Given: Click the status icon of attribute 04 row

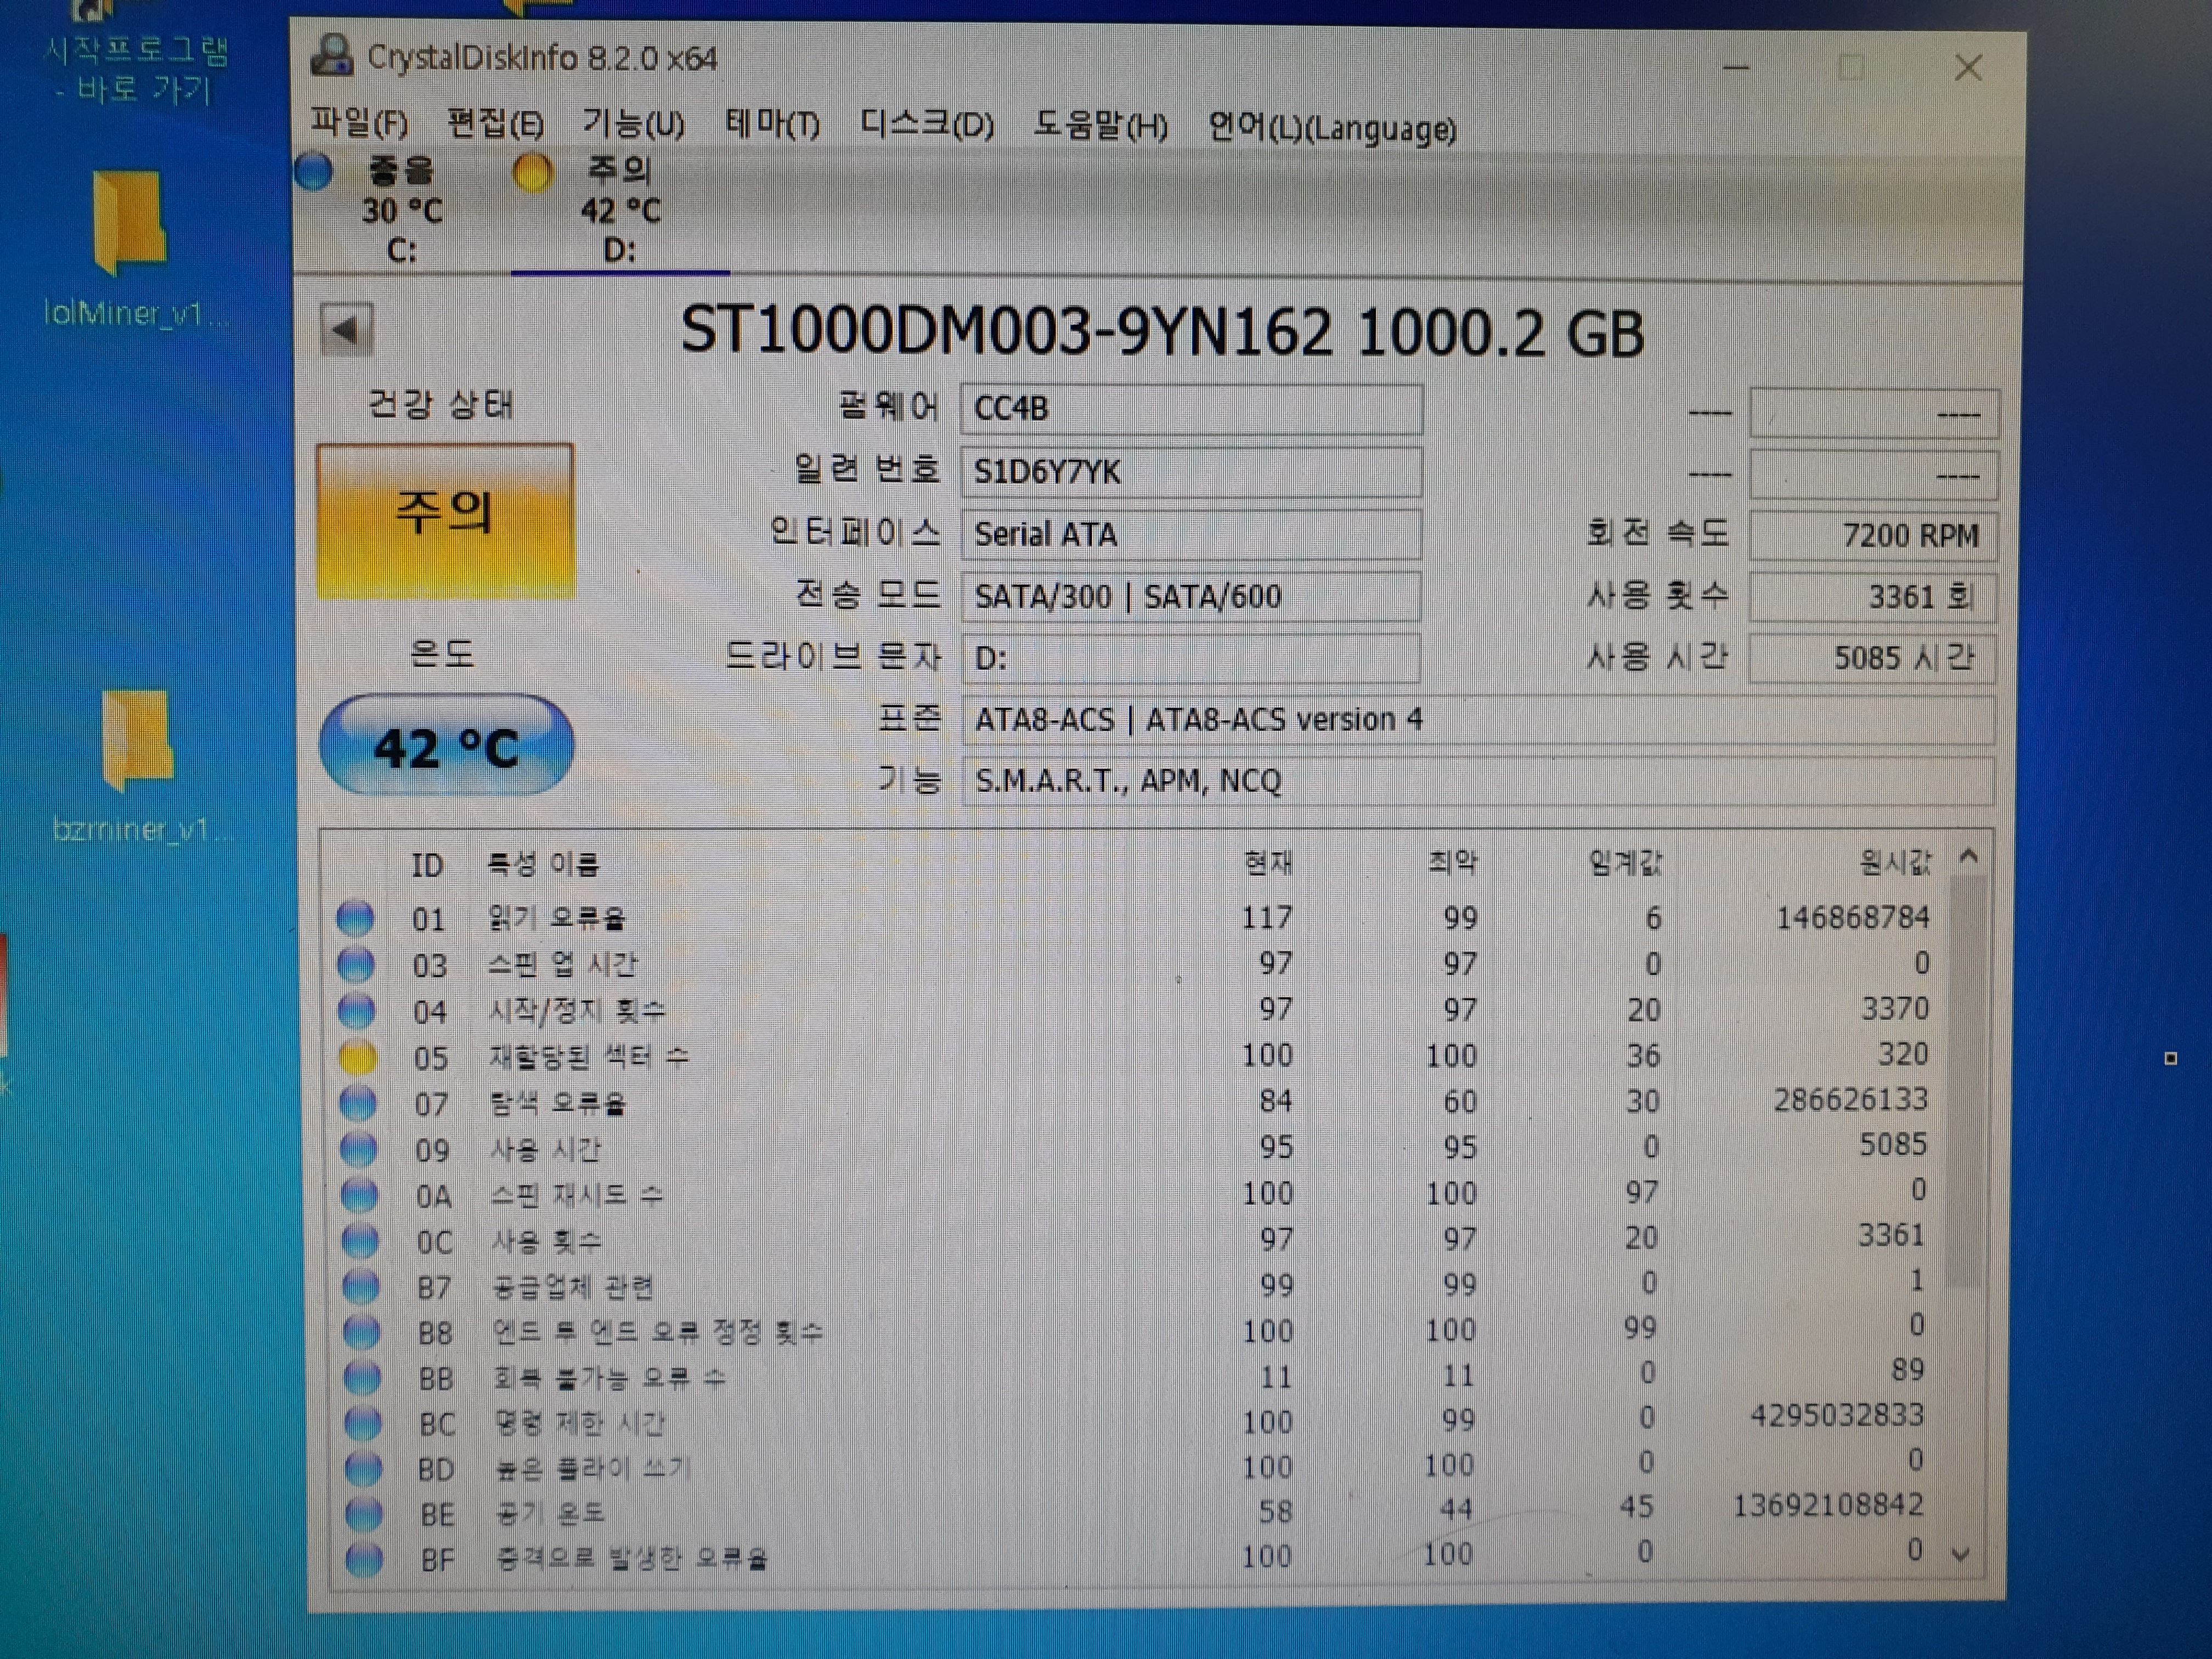Looking at the screenshot, I should [356, 1011].
